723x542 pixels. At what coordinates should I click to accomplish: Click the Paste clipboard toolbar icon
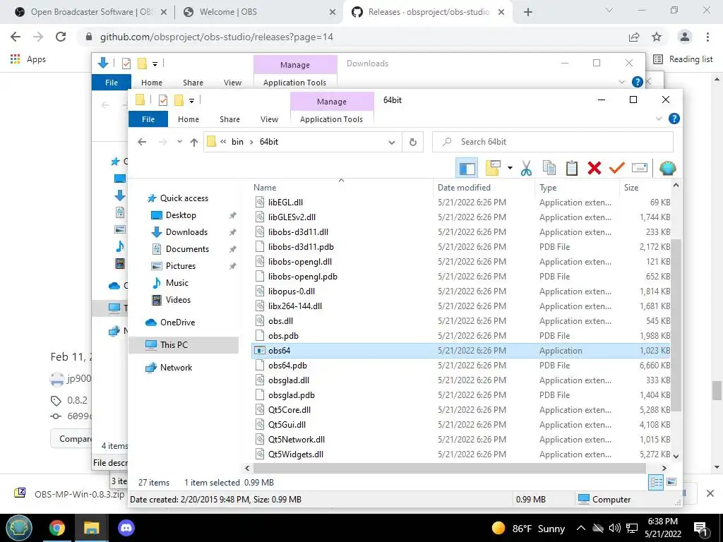(x=571, y=168)
